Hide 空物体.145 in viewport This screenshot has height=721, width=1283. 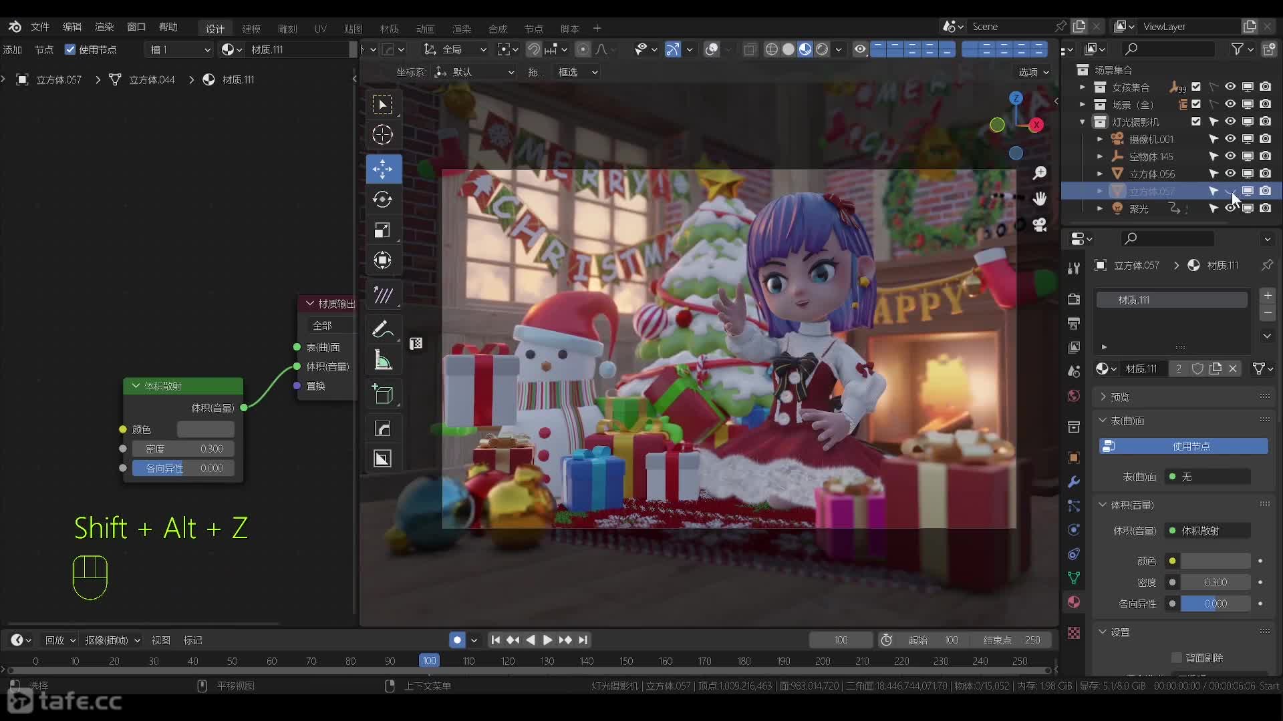click(x=1230, y=156)
